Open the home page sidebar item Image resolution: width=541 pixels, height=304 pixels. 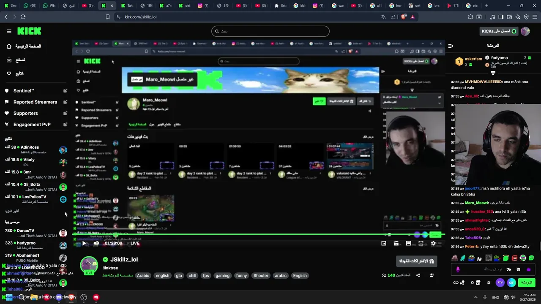[24, 46]
